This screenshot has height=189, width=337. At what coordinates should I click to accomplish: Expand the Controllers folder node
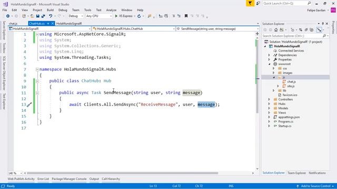pyautogui.click(x=269, y=99)
